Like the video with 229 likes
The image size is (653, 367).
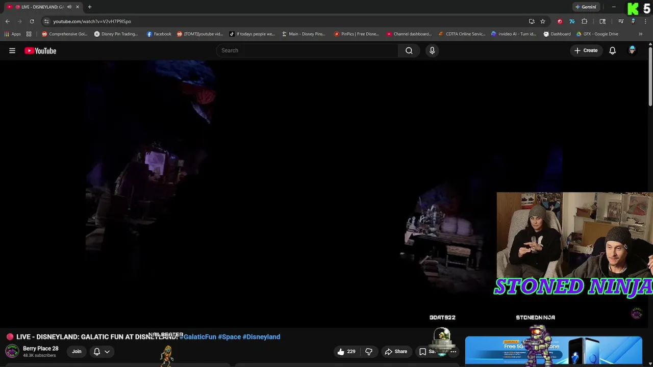[346, 351]
